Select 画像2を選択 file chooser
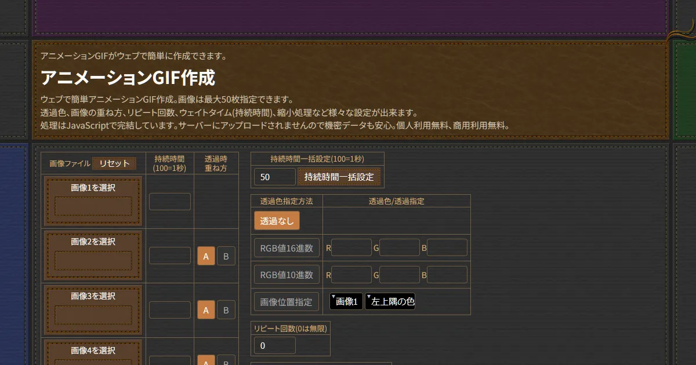 93,255
